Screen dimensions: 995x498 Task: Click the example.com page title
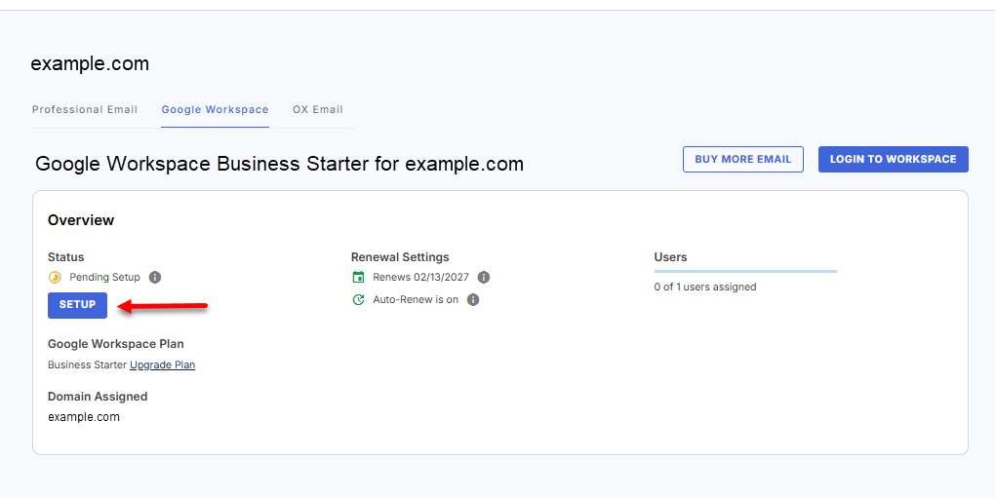90,64
